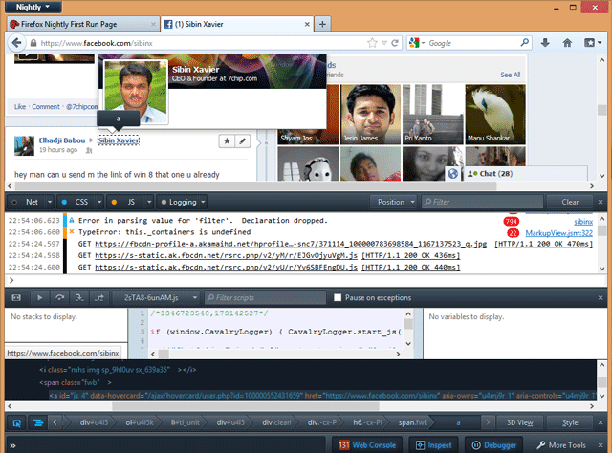Screen dimensions: 612x453
Task: Bookmark this page with the star icon
Action: pos(372,43)
